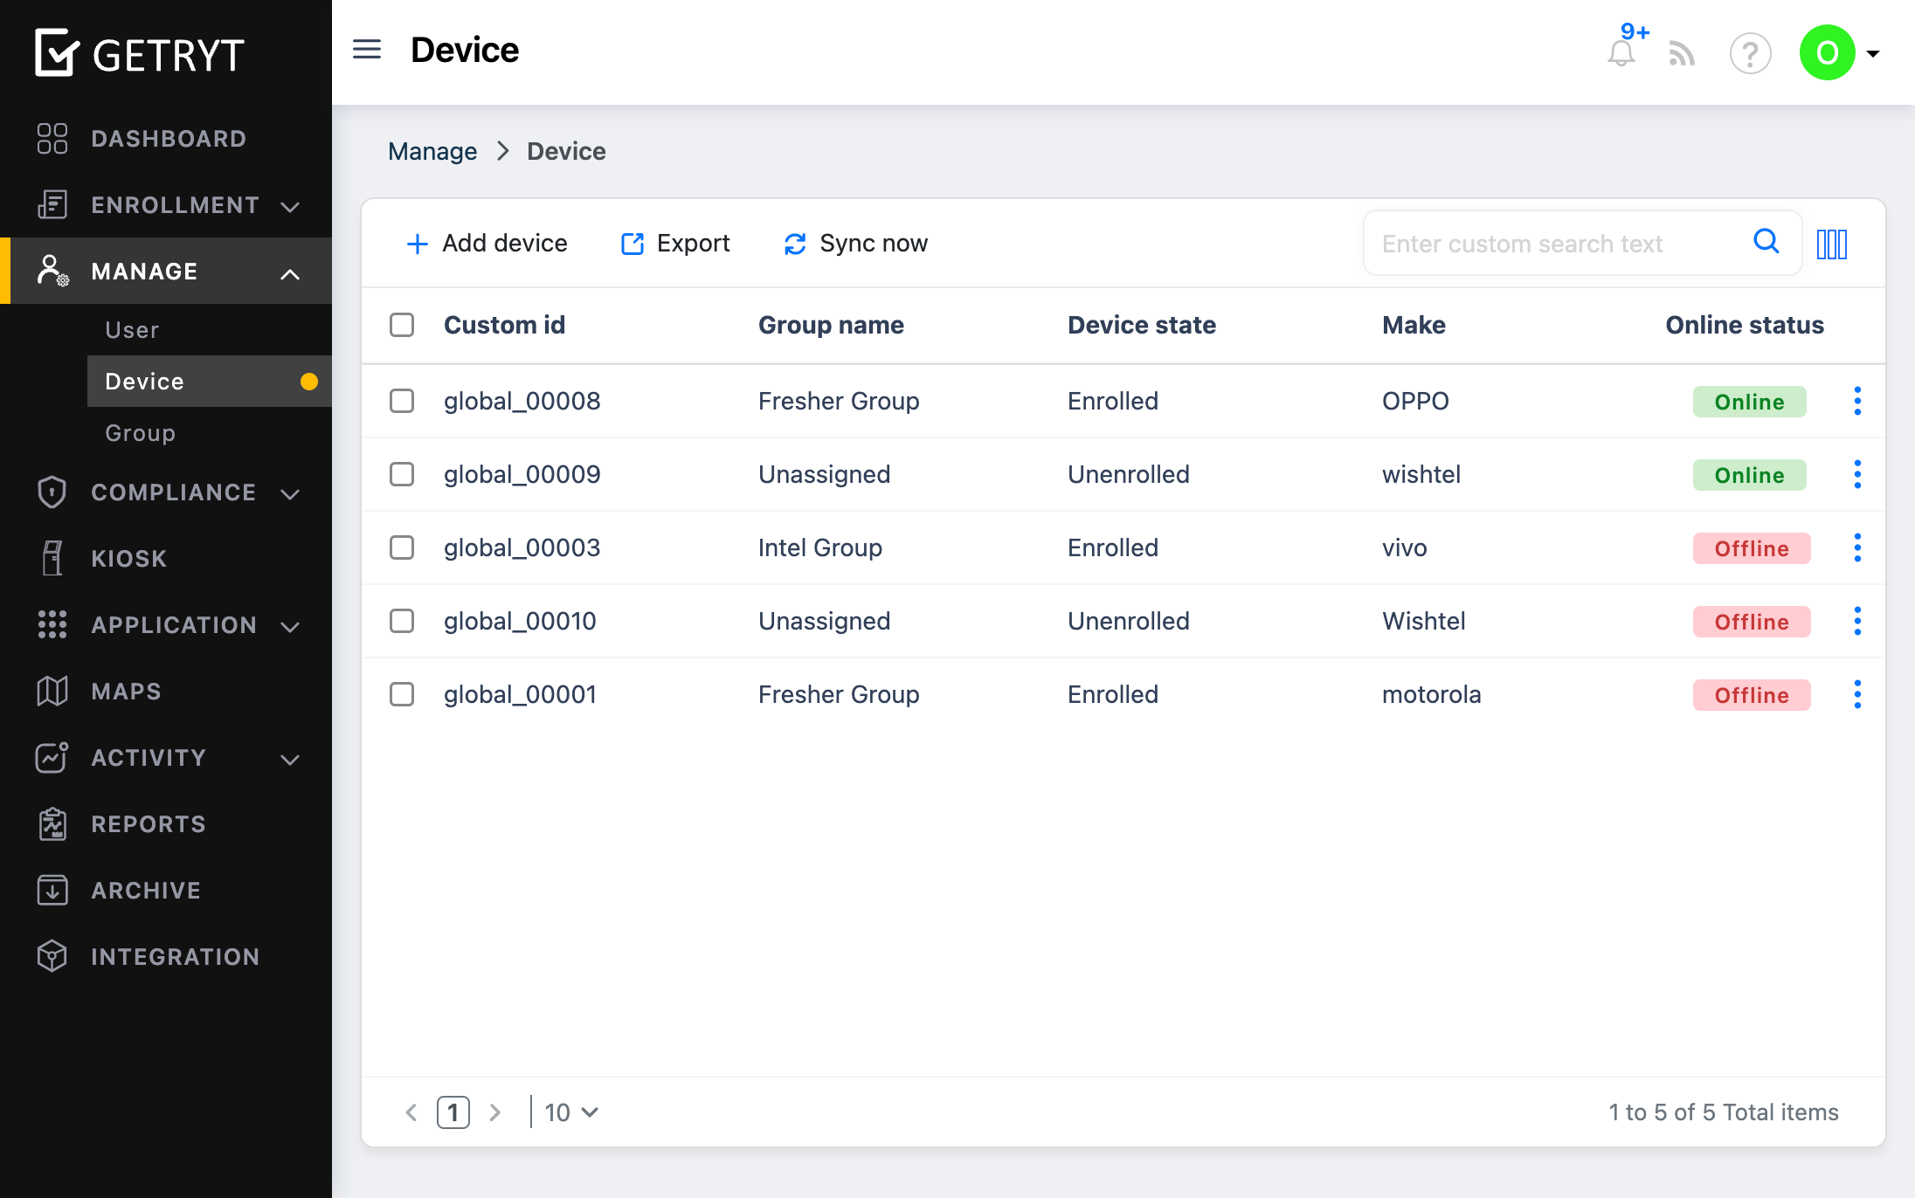
Task: Click the Export button
Action: tap(675, 243)
